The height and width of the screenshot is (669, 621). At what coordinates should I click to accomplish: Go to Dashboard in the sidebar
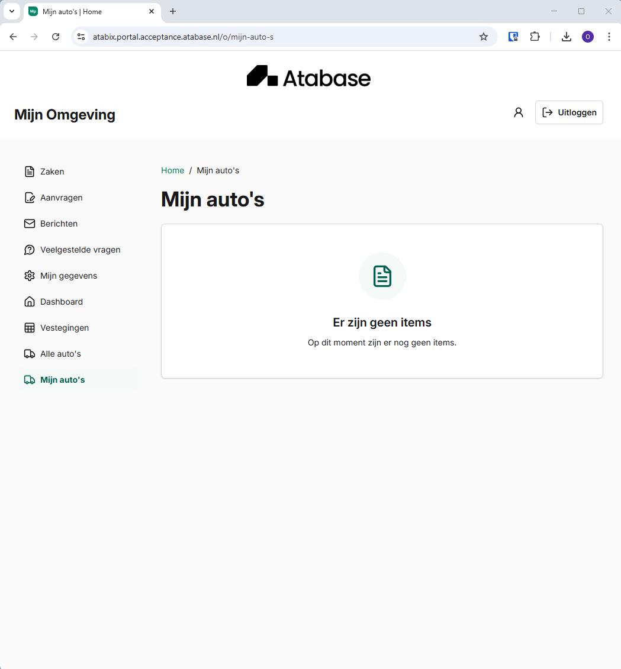(x=78, y=302)
